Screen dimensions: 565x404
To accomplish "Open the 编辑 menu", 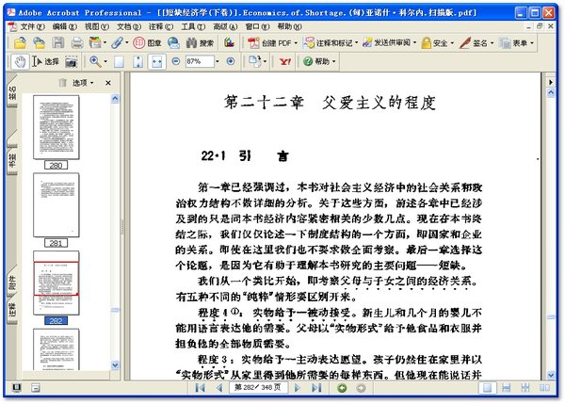I will point(64,26).
